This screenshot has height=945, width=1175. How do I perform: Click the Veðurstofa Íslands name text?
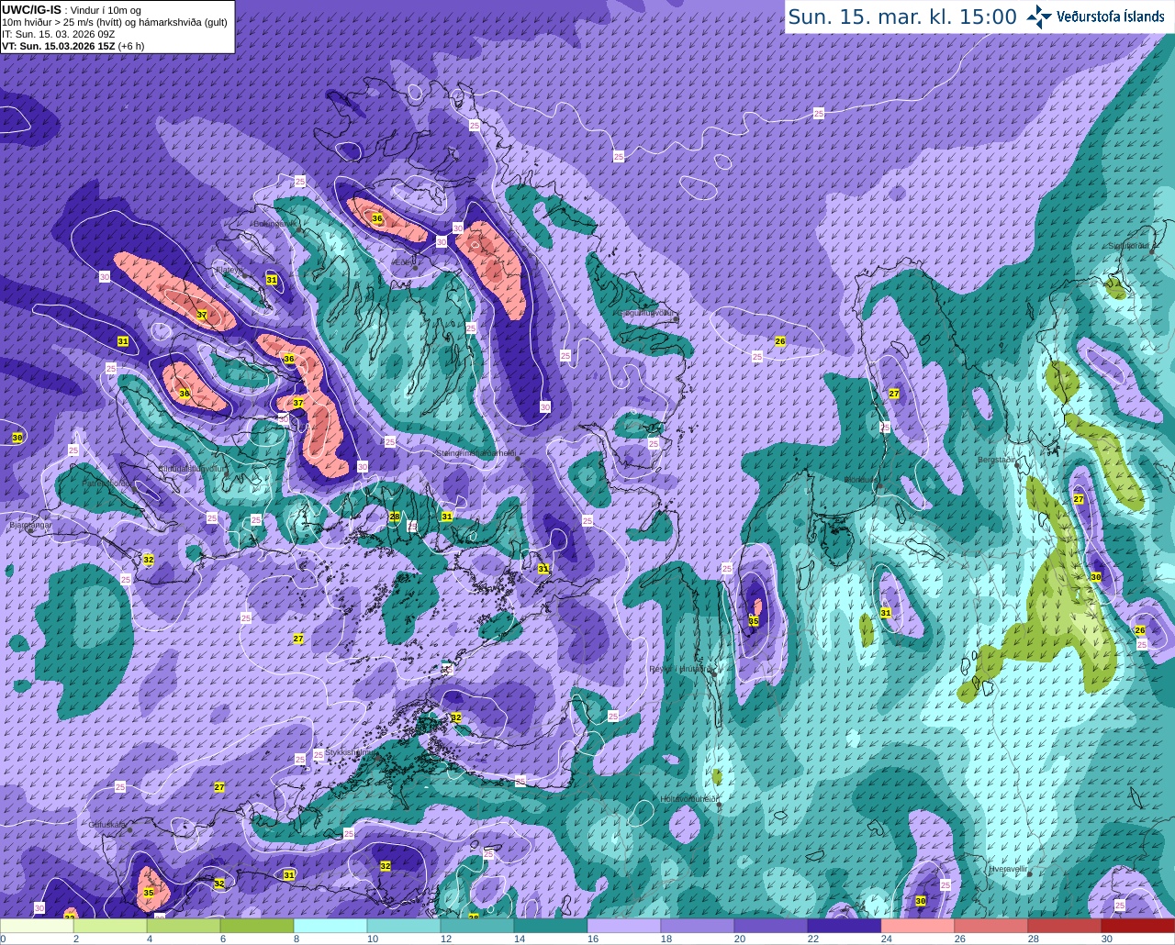pos(1111,17)
